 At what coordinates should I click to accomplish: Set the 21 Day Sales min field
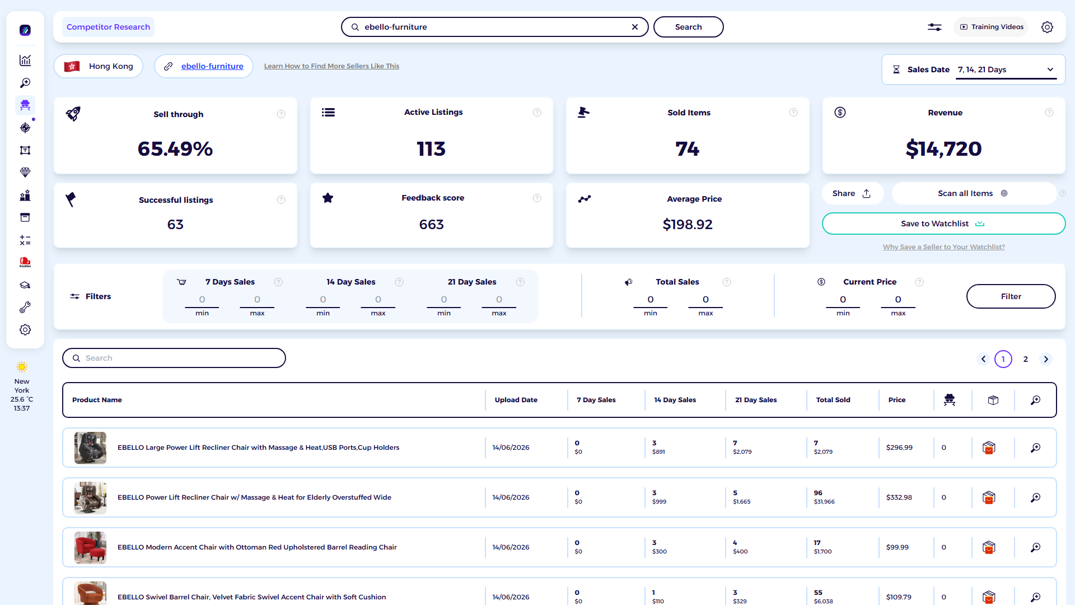pyautogui.click(x=444, y=300)
